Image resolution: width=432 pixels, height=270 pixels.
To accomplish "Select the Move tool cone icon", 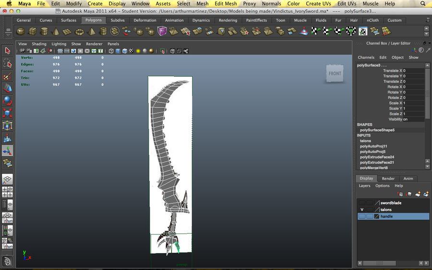I will pos(7,88).
